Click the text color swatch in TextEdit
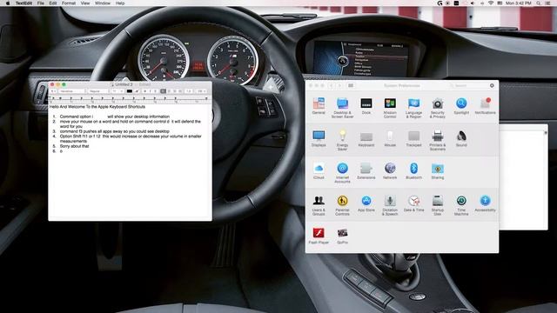Viewport: 557px width, 313px height. pyautogui.click(x=130, y=91)
